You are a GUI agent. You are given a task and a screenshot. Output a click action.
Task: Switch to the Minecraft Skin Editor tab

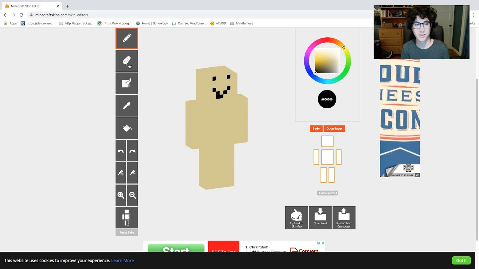click(32, 6)
